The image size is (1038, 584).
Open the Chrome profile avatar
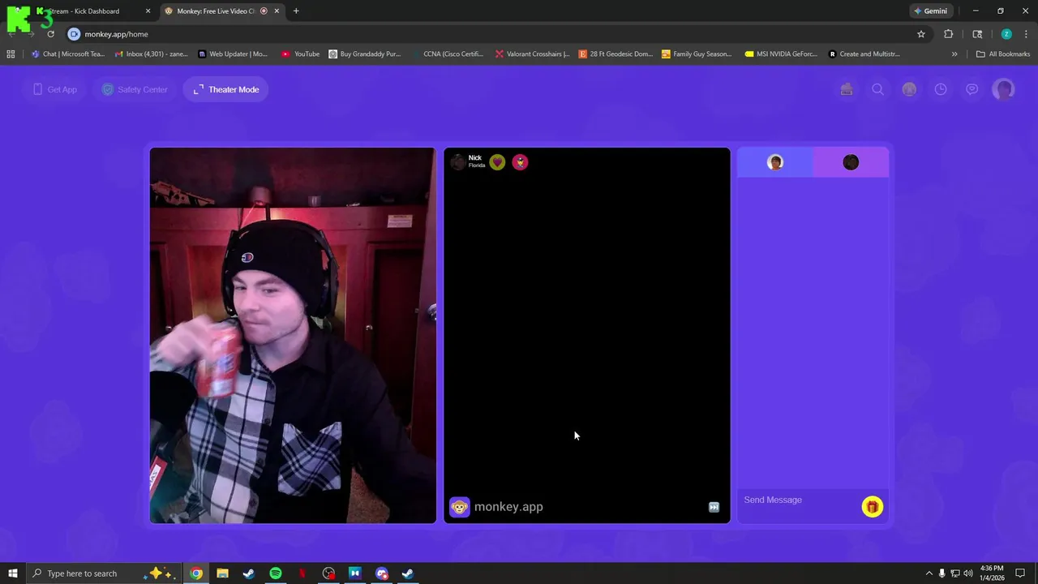pyautogui.click(x=1006, y=34)
